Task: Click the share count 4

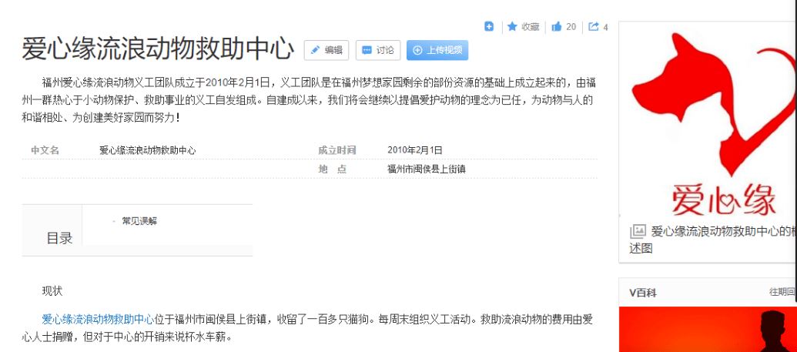Action: (605, 28)
